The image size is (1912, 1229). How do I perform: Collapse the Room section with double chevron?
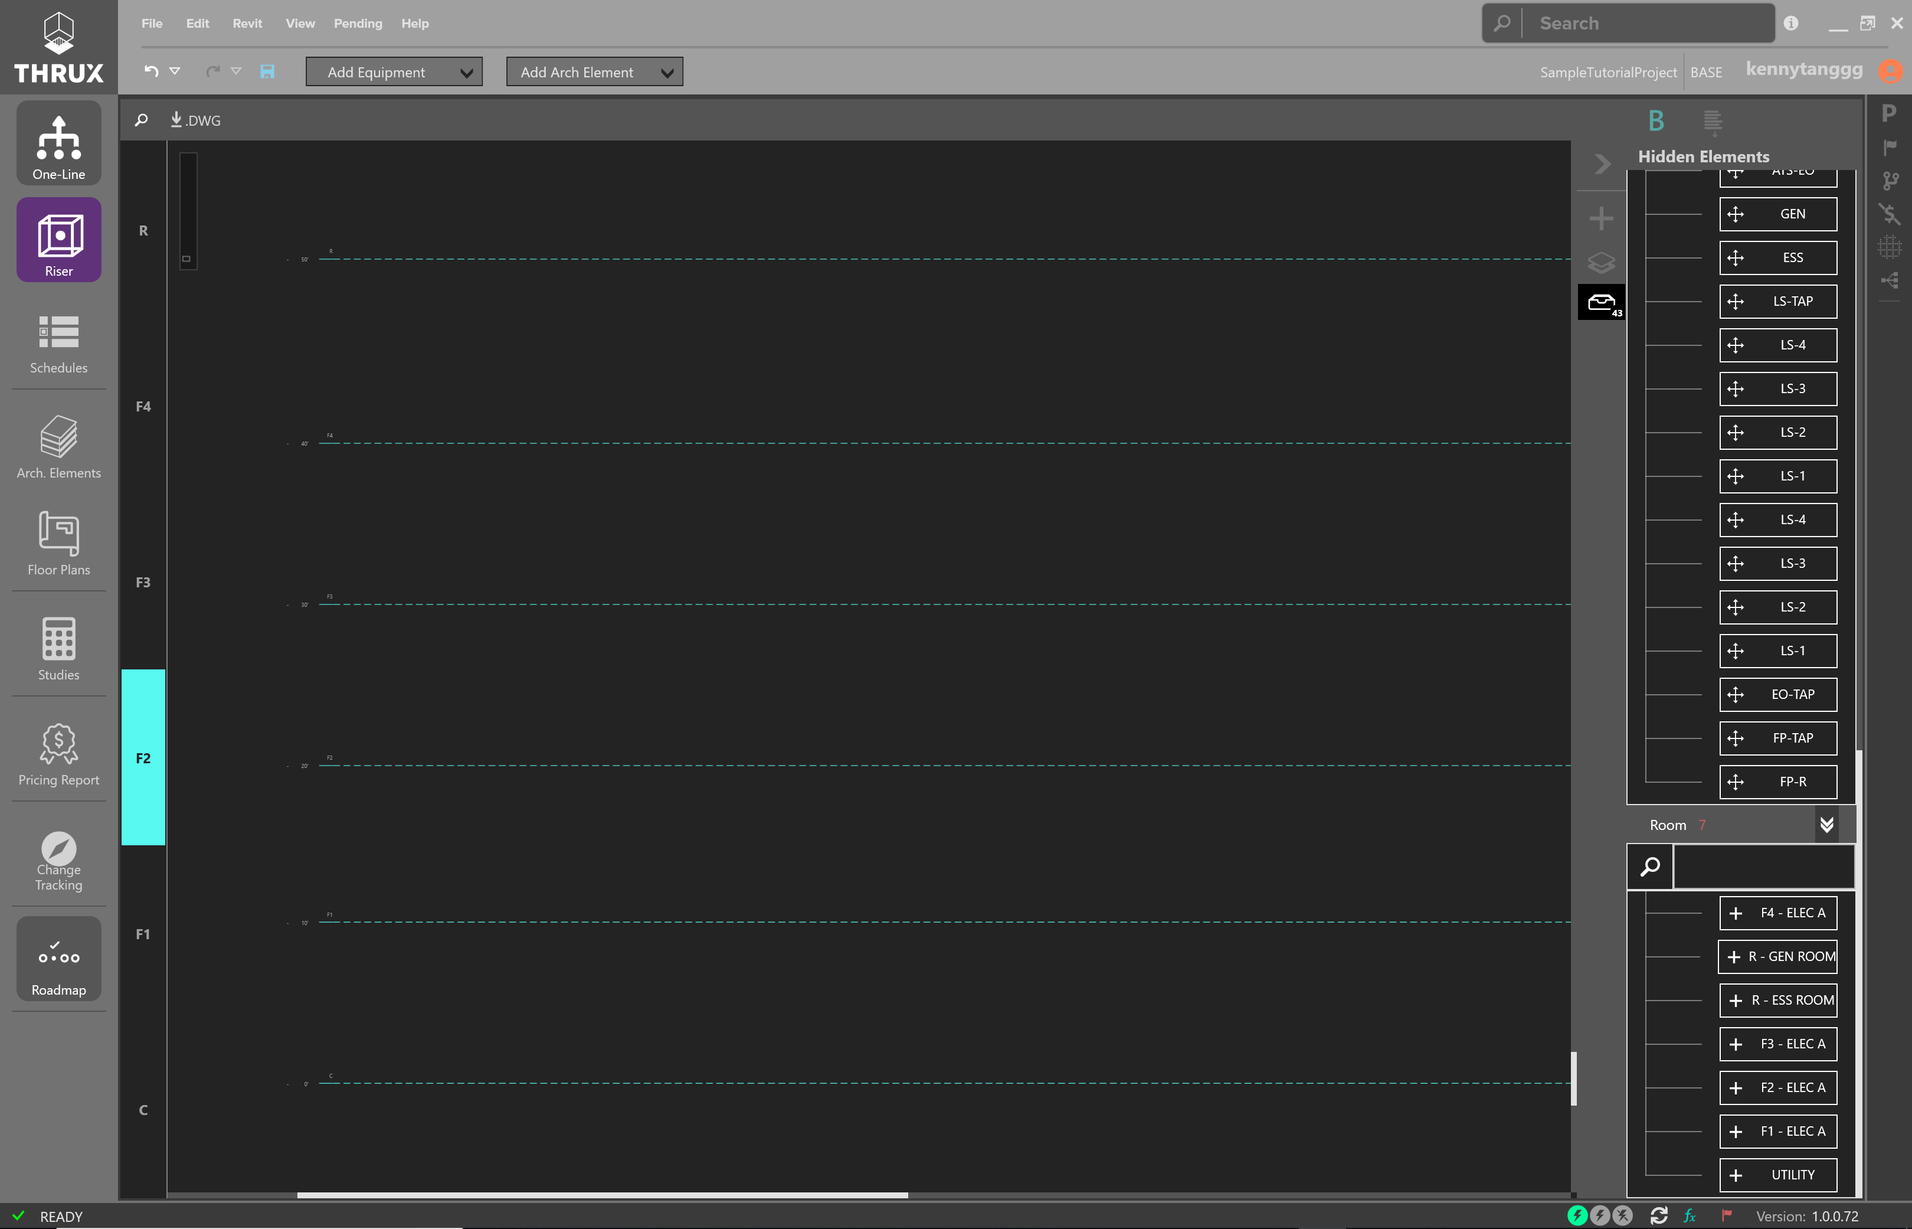point(1826,825)
